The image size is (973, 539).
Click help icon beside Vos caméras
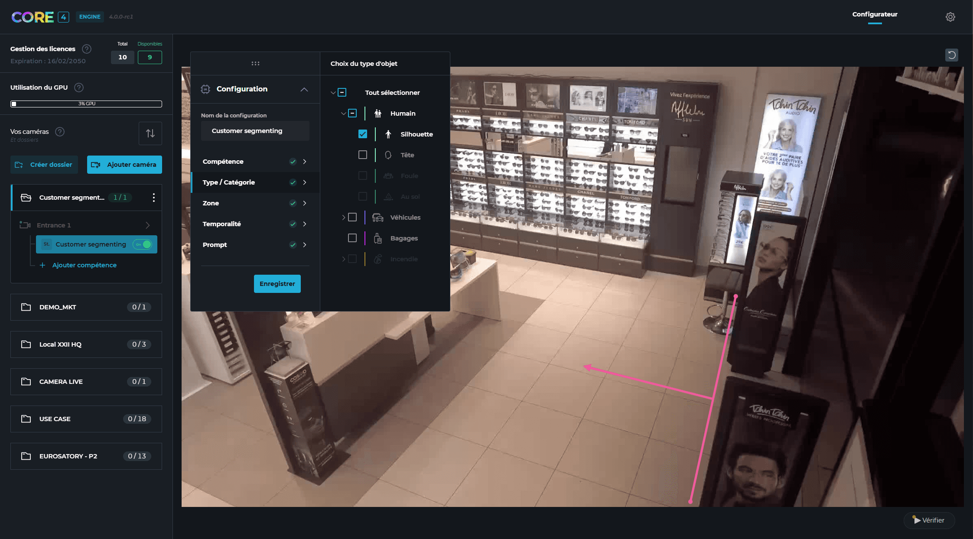(60, 132)
